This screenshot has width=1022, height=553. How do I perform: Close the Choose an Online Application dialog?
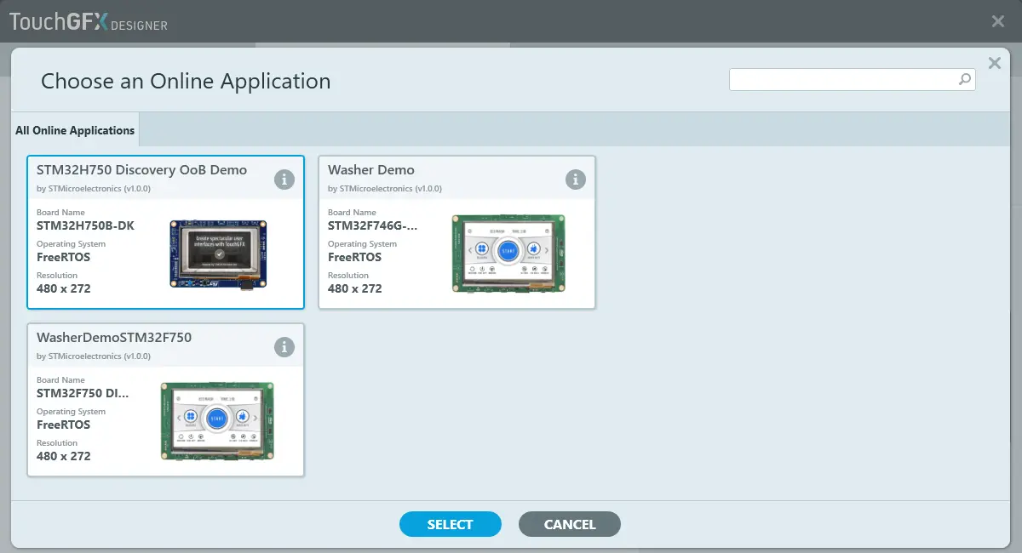tap(994, 62)
